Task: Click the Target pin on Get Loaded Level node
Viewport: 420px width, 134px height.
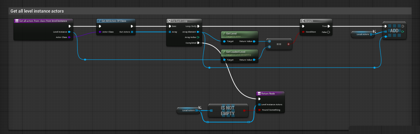Action: (x=224, y=60)
